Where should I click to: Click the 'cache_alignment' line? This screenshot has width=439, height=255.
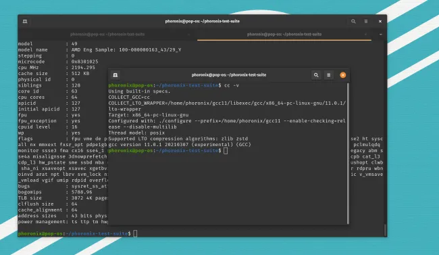point(47,210)
